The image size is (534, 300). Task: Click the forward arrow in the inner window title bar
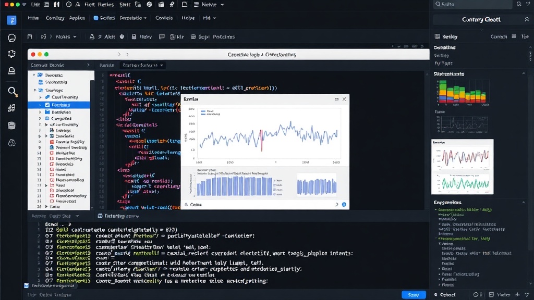[127, 54]
